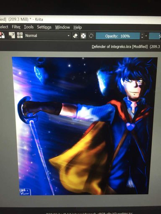
Task: Toggle the Preserve Alpha checkerboard button
Action: [x=83, y=36]
